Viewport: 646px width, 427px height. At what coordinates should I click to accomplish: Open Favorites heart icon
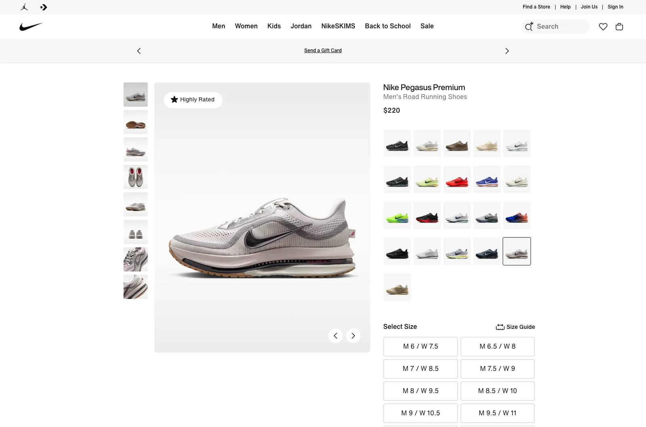(603, 27)
